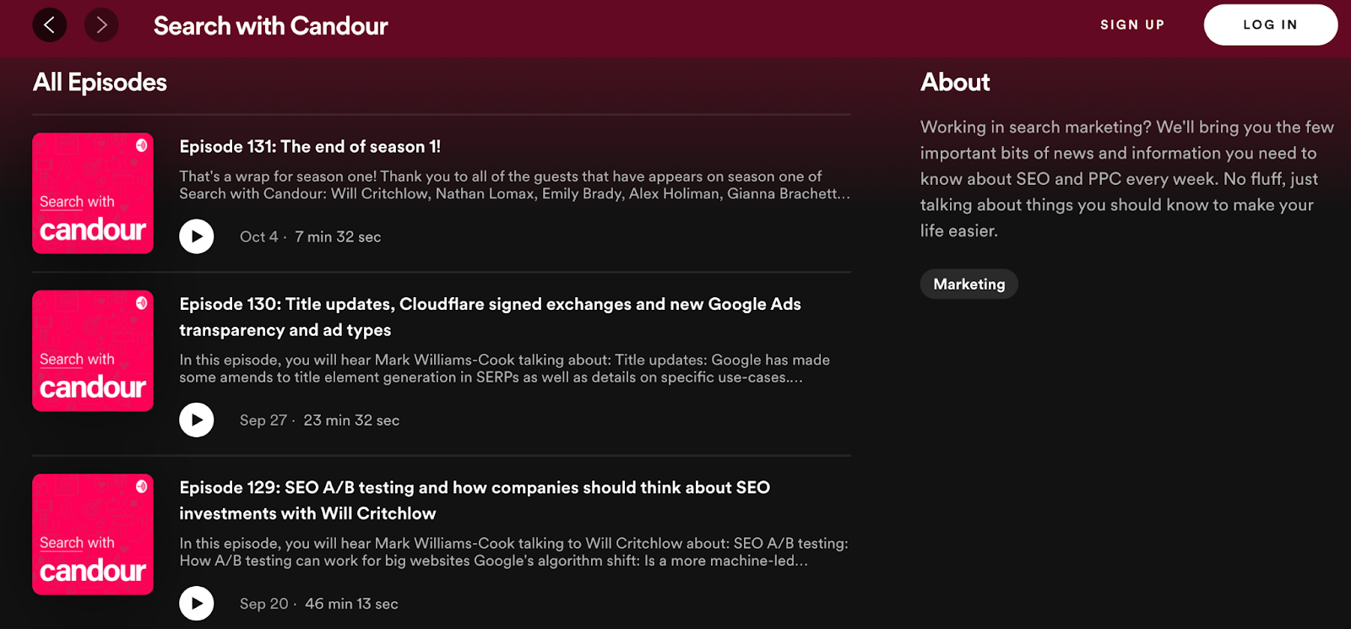Image resolution: width=1351 pixels, height=629 pixels.
Task: Click the About description paragraph
Action: click(x=1127, y=179)
